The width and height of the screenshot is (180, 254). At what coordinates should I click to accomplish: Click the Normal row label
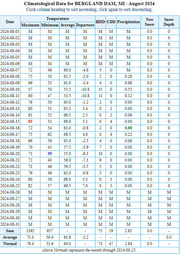coord(10,244)
